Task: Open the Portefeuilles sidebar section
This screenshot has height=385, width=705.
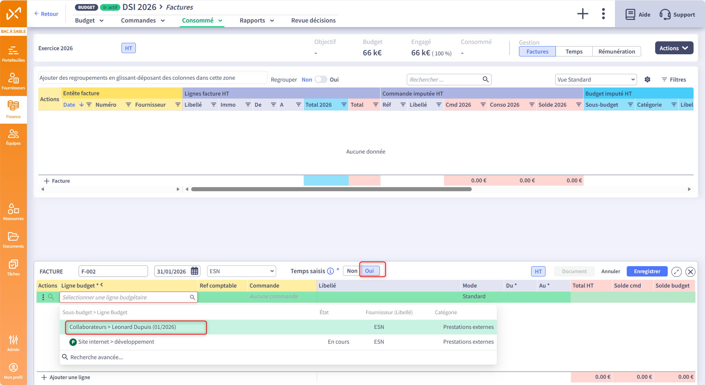Action: pos(13,54)
